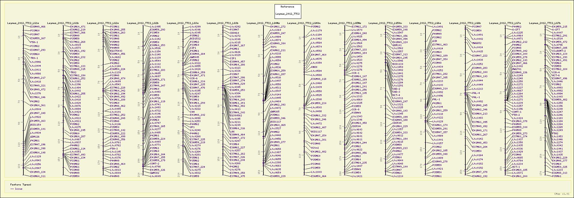Select marker E38M49_066 on LG1a
The image size is (574, 198).
point(38,27)
